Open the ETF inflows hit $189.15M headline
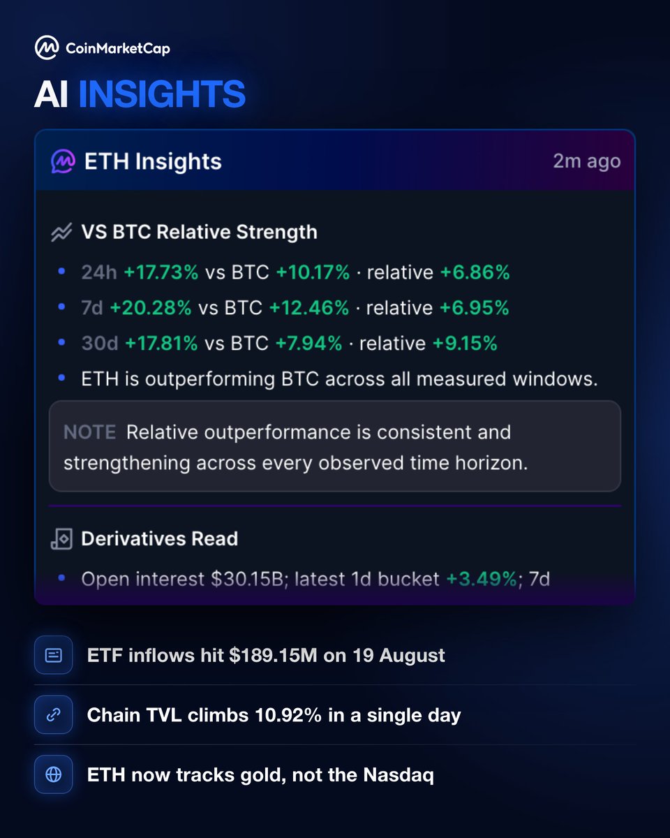The height and width of the screenshot is (838, 670). (x=266, y=656)
